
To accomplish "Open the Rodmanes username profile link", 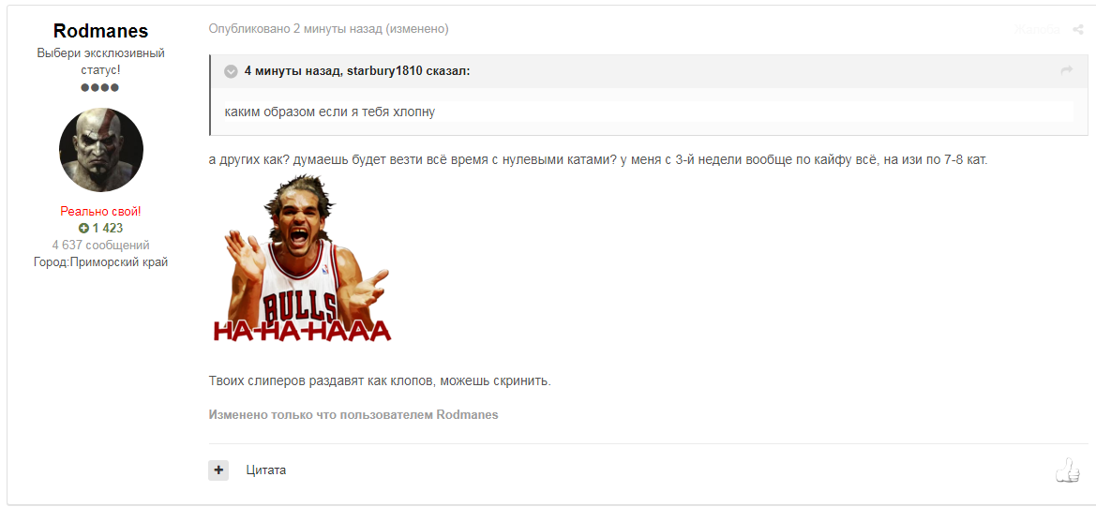I will click(x=100, y=31).
